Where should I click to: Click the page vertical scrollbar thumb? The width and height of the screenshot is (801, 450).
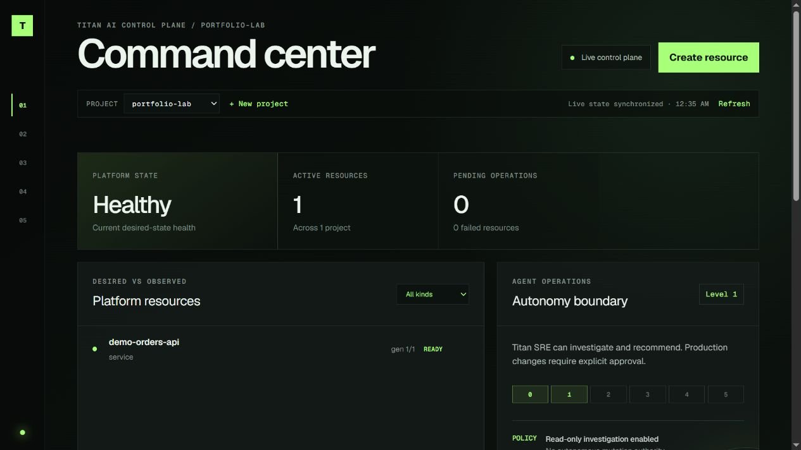(796, 106)
